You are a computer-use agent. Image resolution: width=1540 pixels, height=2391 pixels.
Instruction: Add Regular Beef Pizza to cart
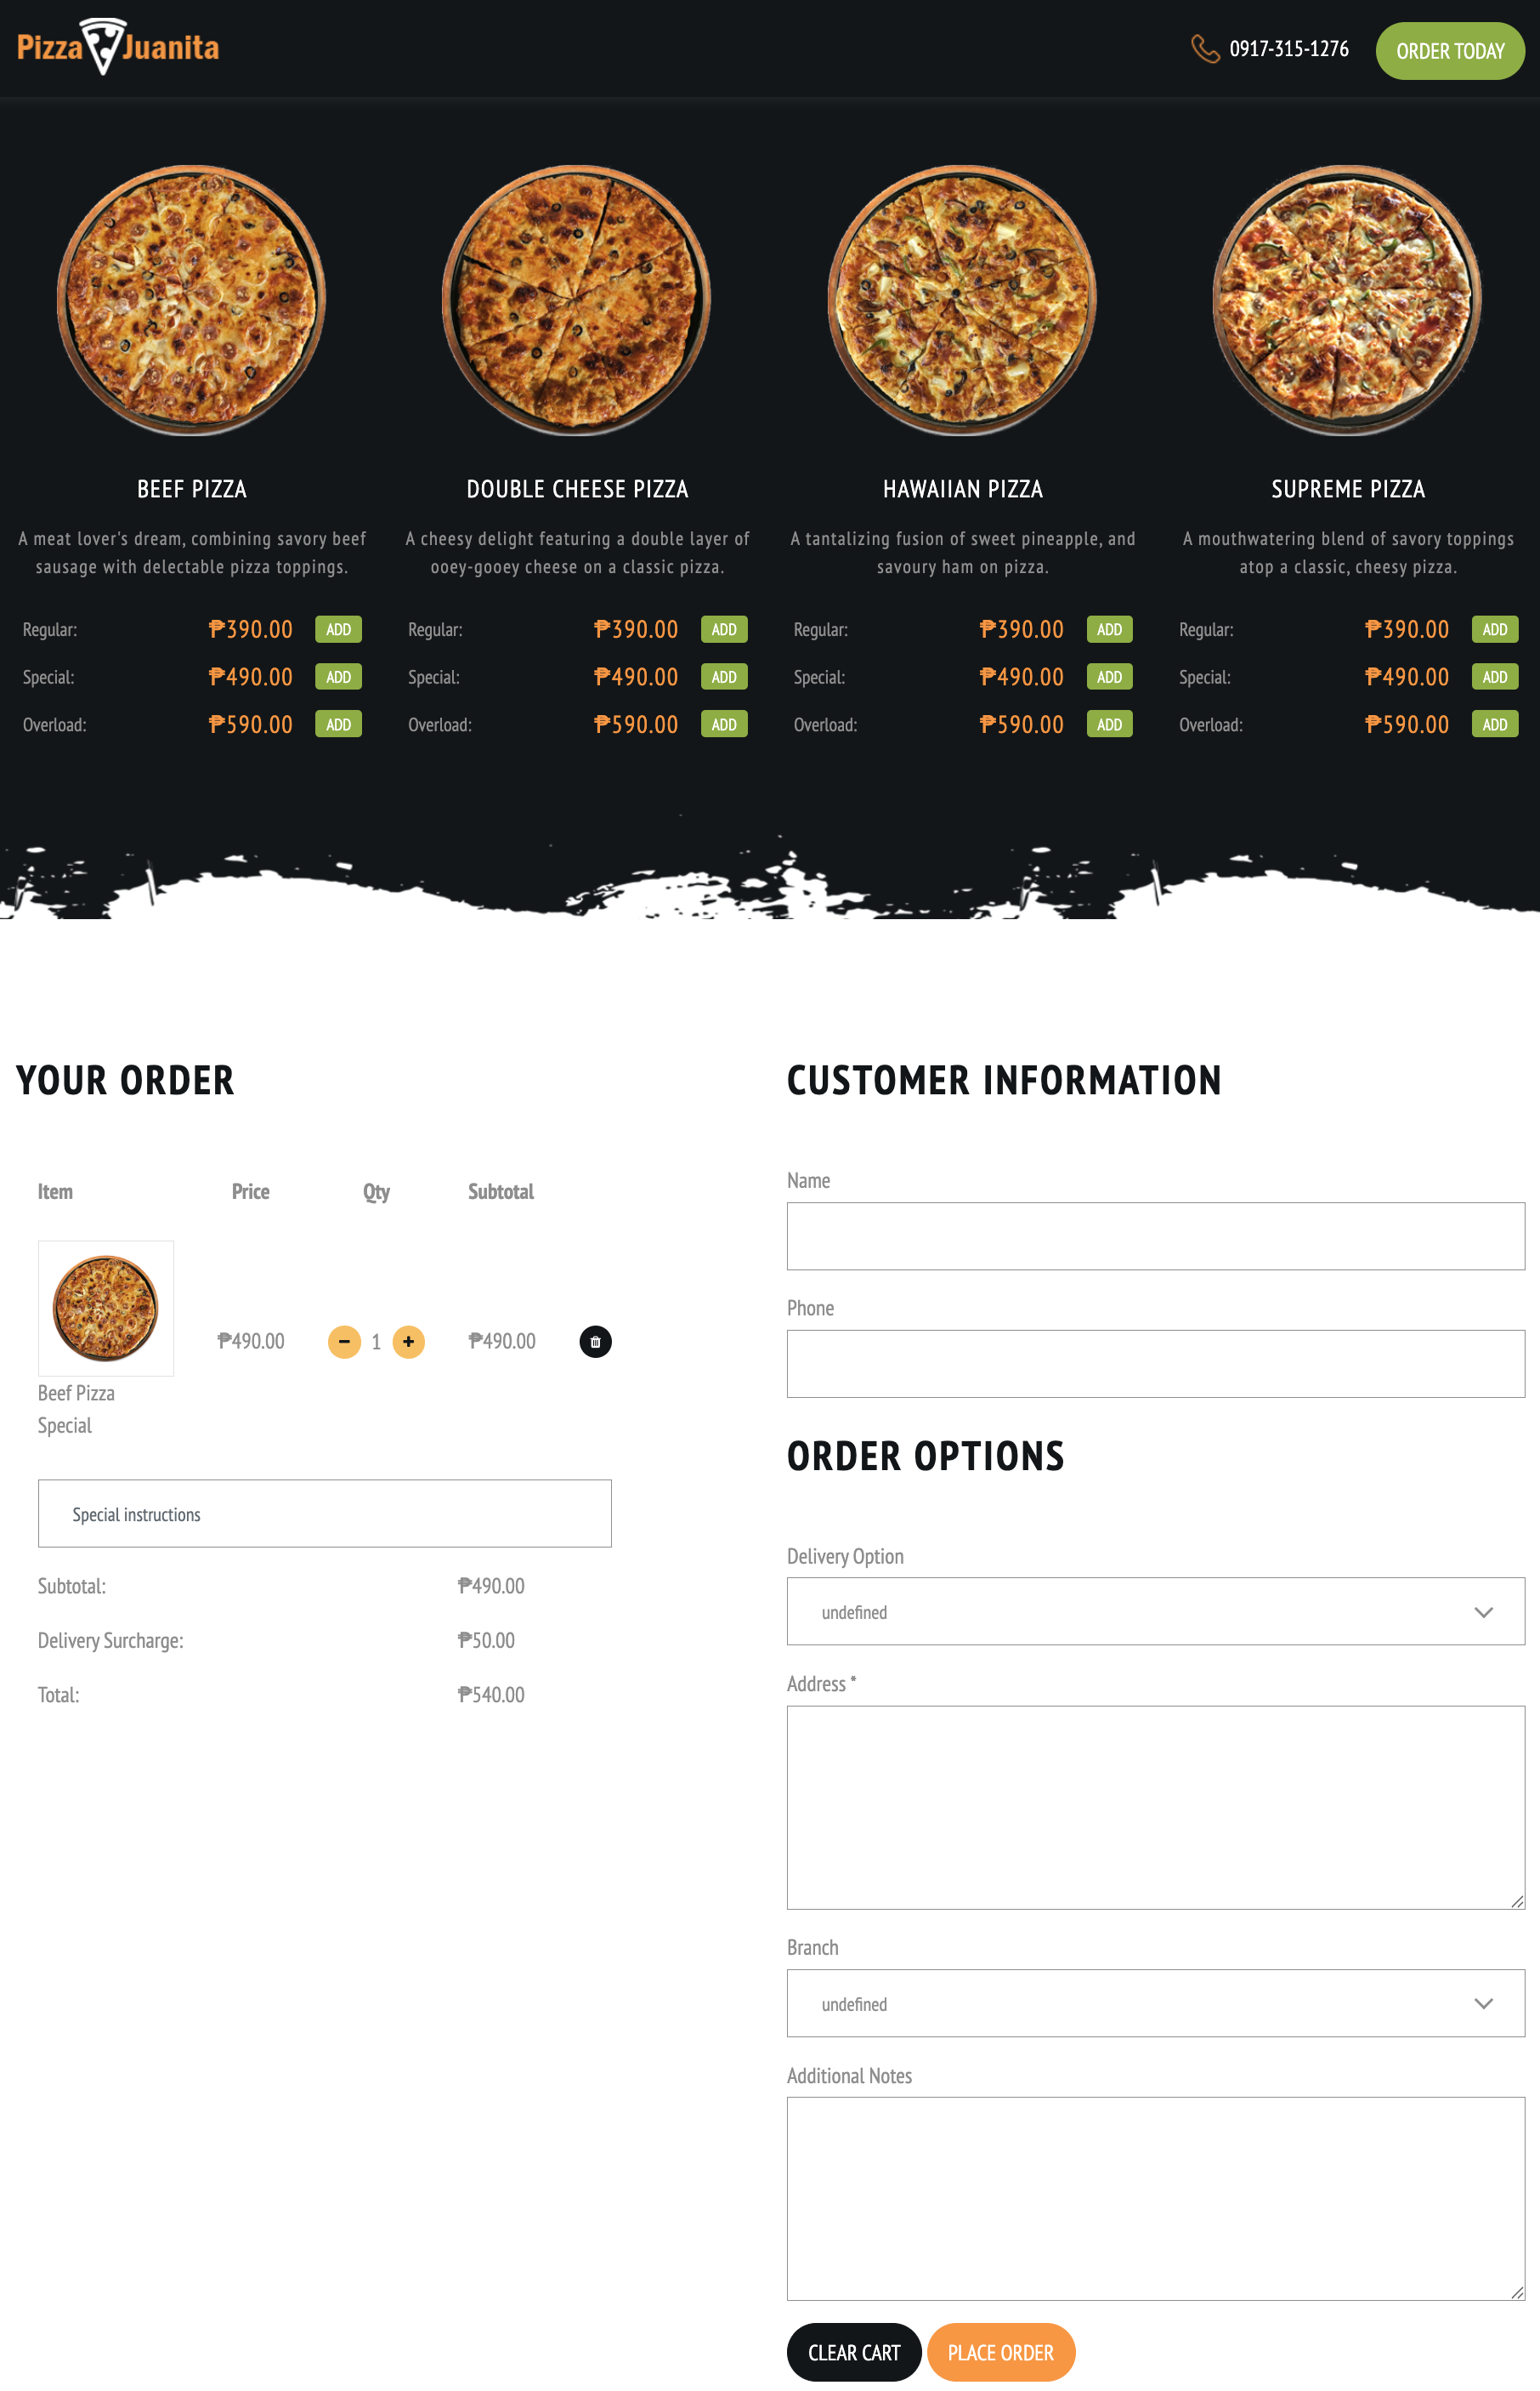pos(338,629)
